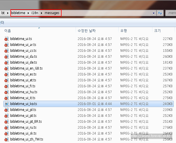176x143 pixels.
Task: Click the bibletime_ui_de.ts file icon
Action: pyautogui.click(x=6, y=62)
